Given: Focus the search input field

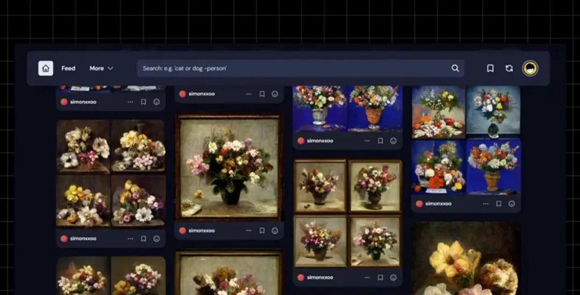Looking at the screenshot, I should (x=300, y=68).
